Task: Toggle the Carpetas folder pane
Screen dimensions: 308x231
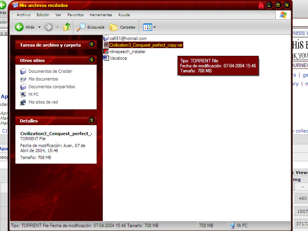Action: coord(122,27)
